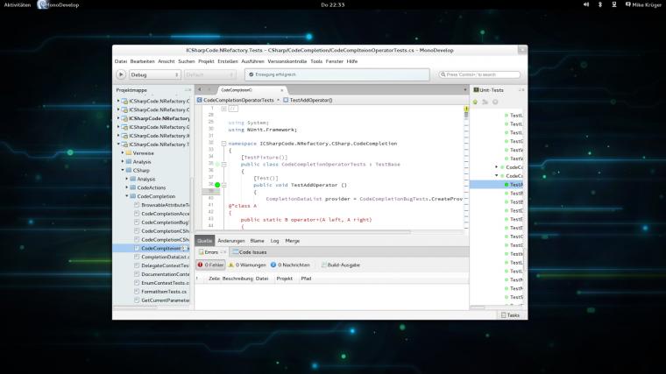The height and width of the screenshot is (374, 666).
Task: Toggle the 0 Nachrichten filter button
Action: (290, 265)
